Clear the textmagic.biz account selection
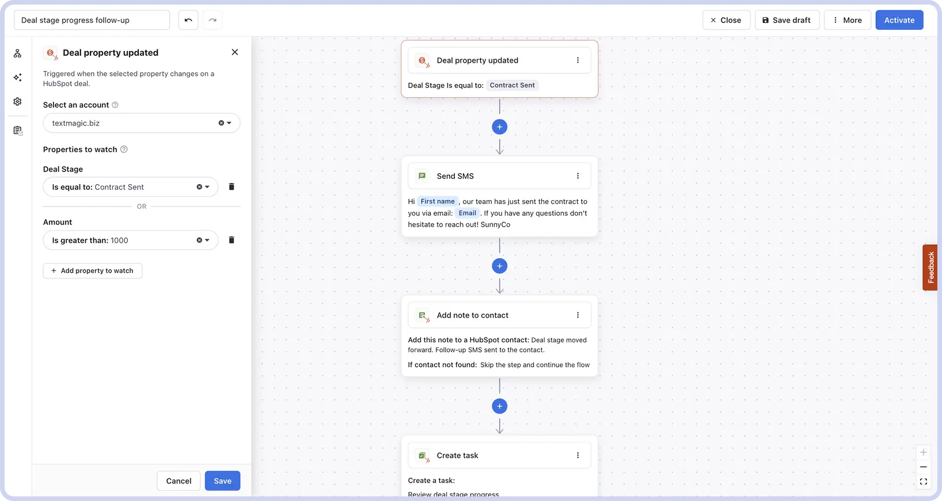This screenshot has height=501, width=942. point(221,123)
